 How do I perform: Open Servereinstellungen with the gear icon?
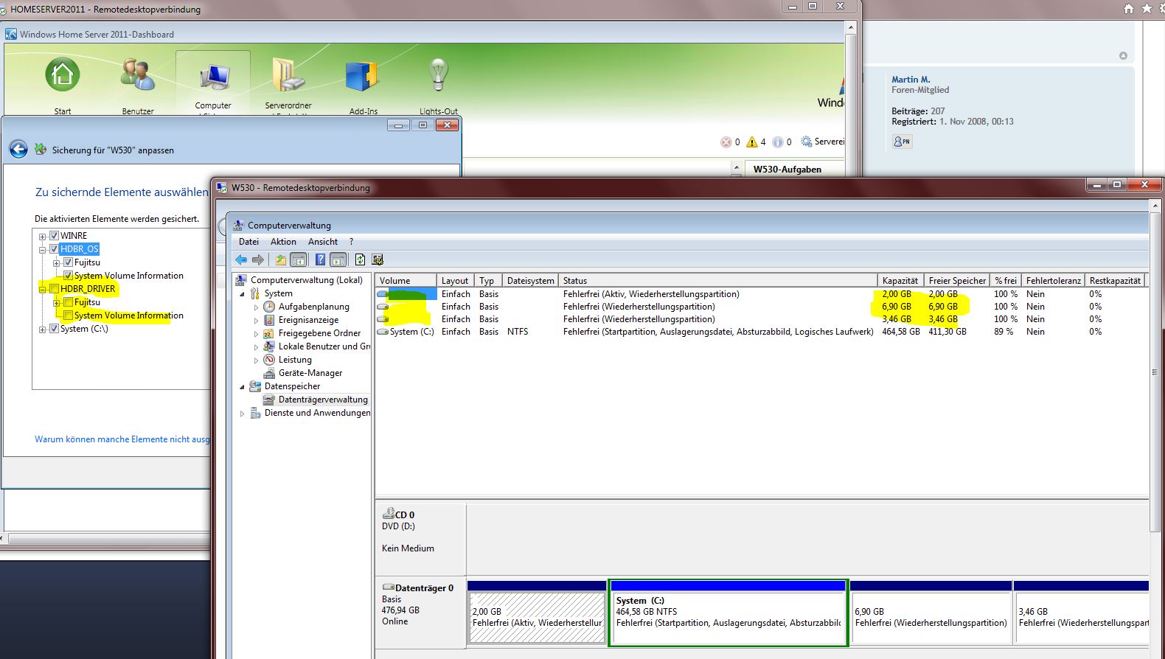click(806, 142)
